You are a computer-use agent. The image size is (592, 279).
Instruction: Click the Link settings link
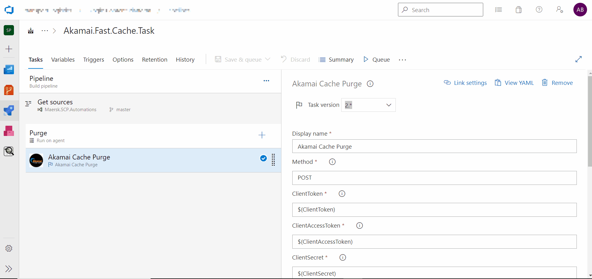click(x=465, y=83)
